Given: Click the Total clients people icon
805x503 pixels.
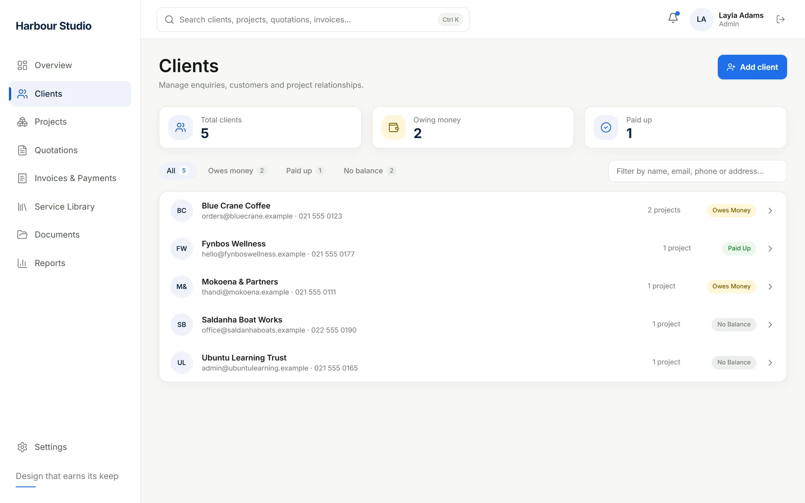Looking at the screenshot, I should click(x=181, y=127).
